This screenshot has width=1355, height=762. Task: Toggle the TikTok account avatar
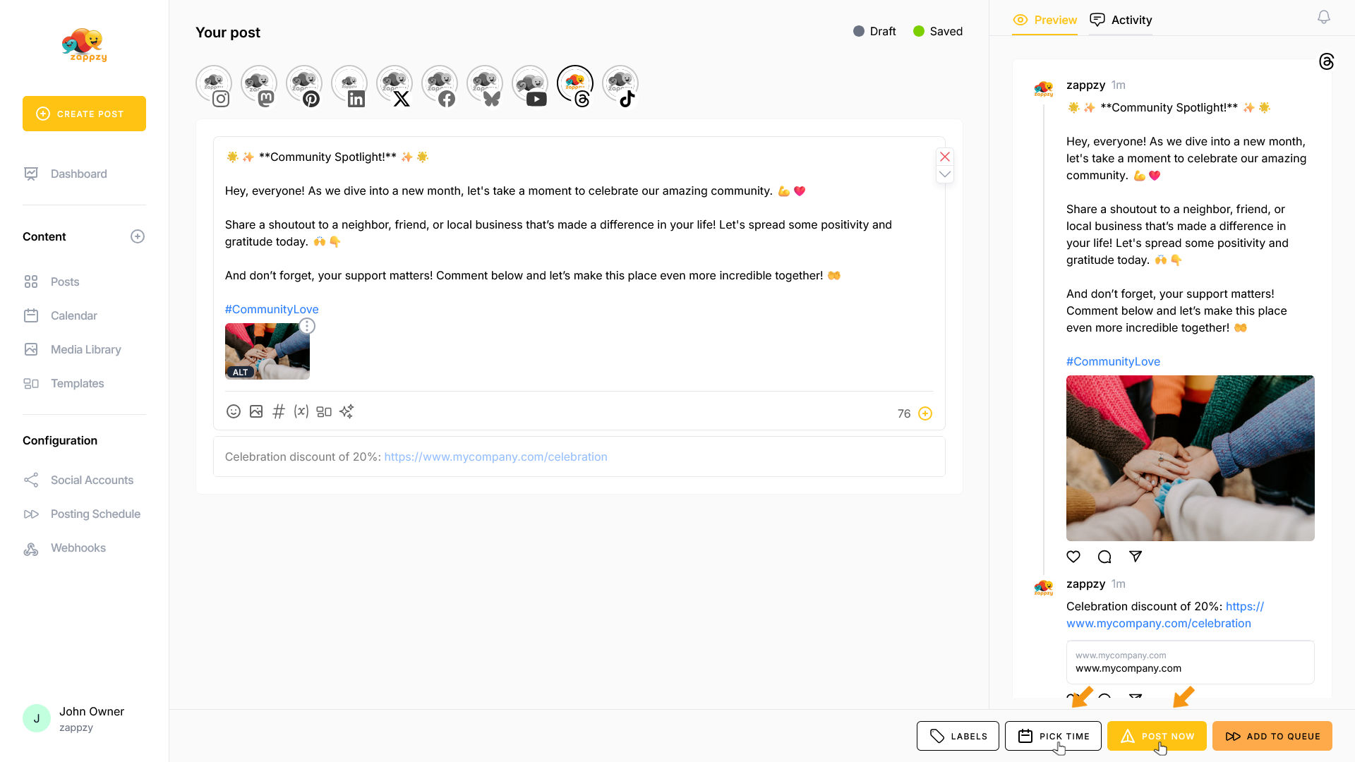pyautogui.click(x=620, y=85)
